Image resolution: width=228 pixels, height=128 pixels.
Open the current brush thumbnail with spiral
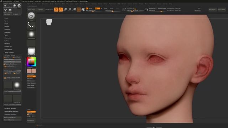[31, 16]
